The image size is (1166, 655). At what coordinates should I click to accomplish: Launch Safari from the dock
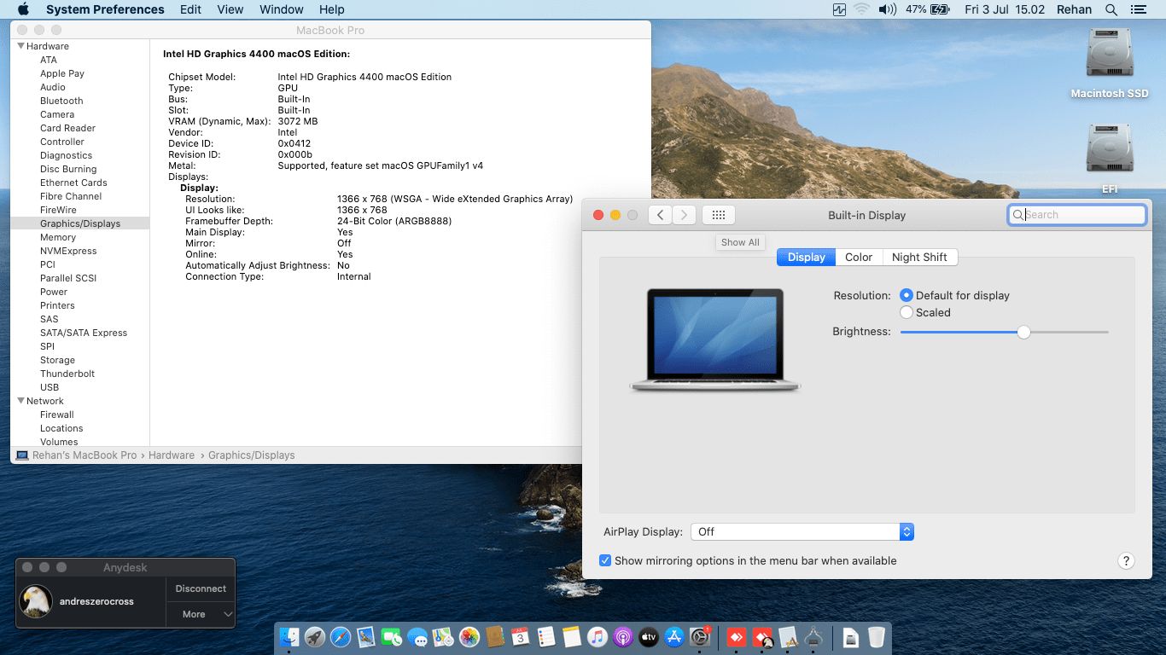click(341, 637)
